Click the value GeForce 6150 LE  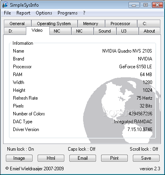click(x=136, y=67)
